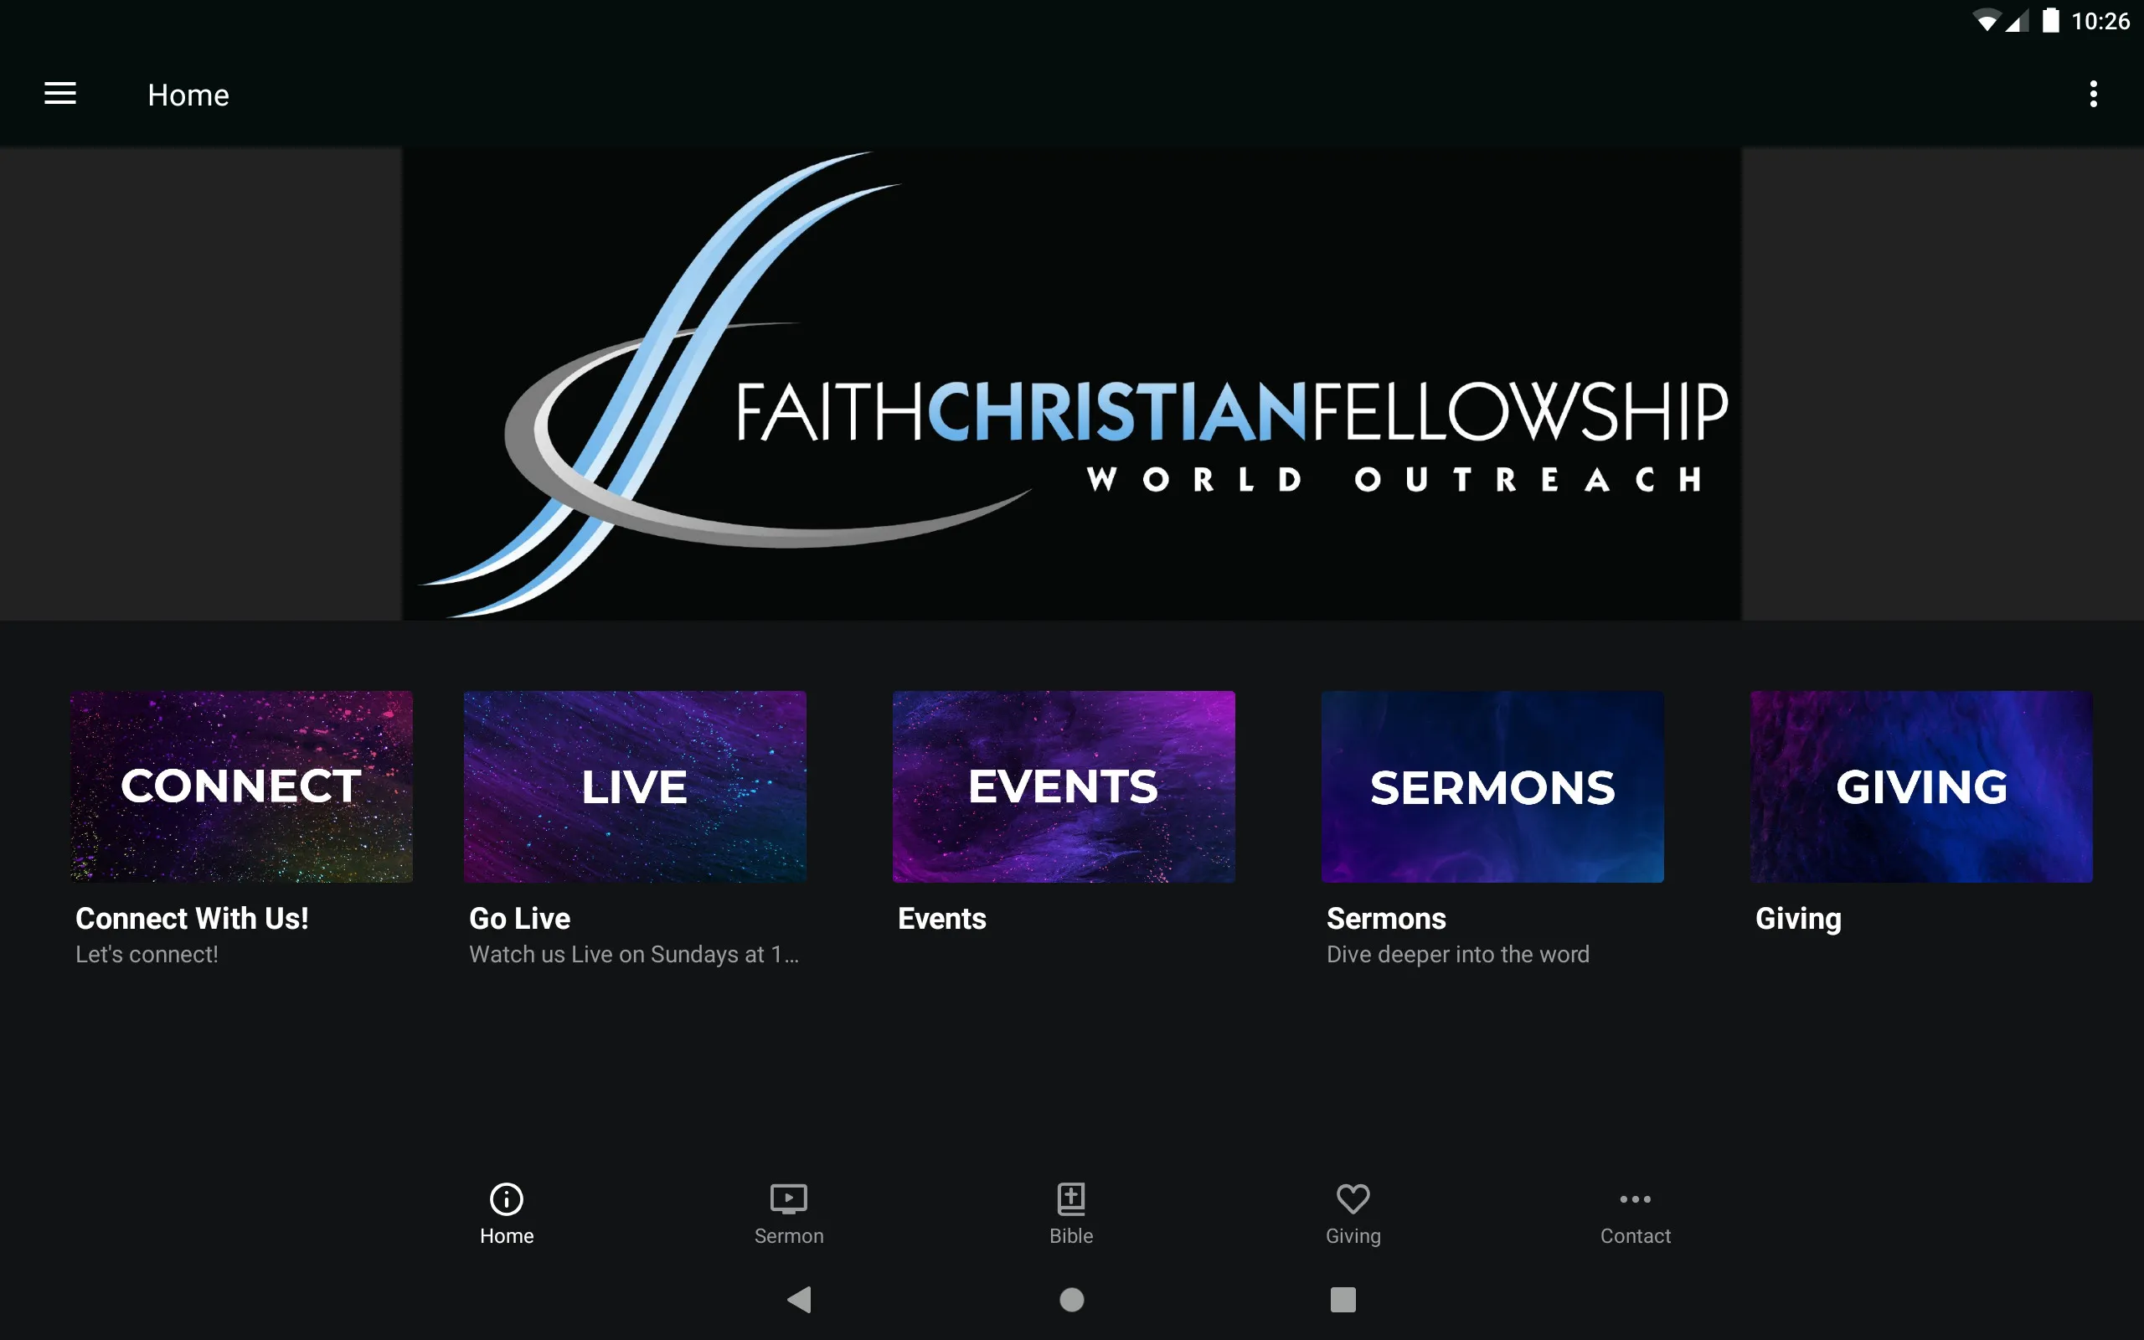Open the Sermons section
2144x1340 pixels.
pos(1491,787)
